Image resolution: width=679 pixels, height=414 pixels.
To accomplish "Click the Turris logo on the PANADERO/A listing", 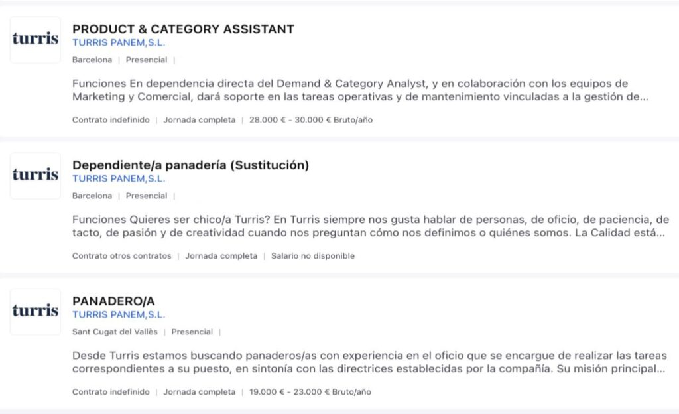I will (x=35, y=312).
